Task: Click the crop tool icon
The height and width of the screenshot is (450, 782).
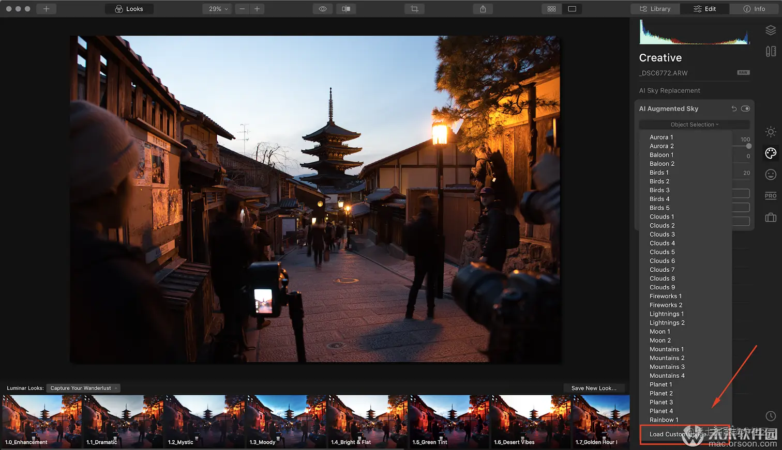Action: tap(414, 9)
